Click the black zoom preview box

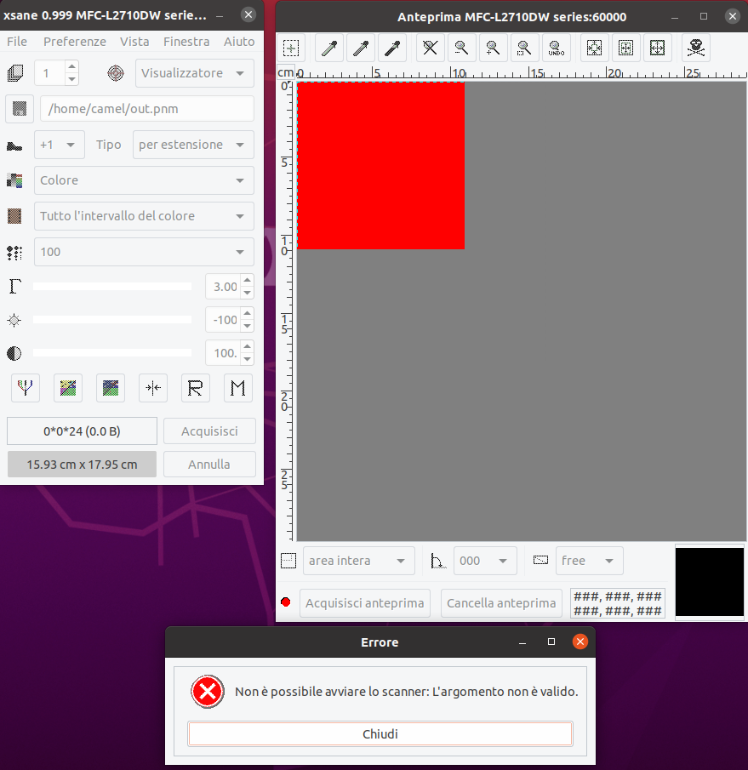coord(709,582)
